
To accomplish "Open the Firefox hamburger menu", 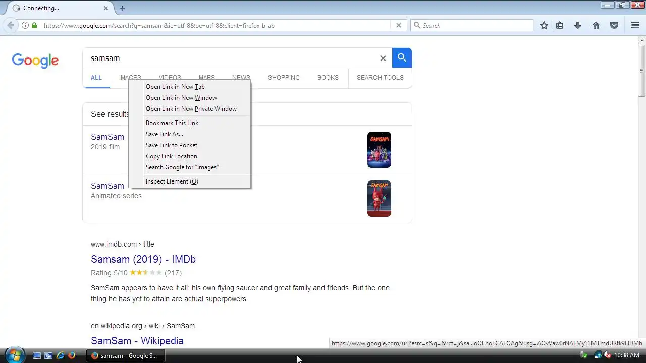I will click(x=635, y=25).
